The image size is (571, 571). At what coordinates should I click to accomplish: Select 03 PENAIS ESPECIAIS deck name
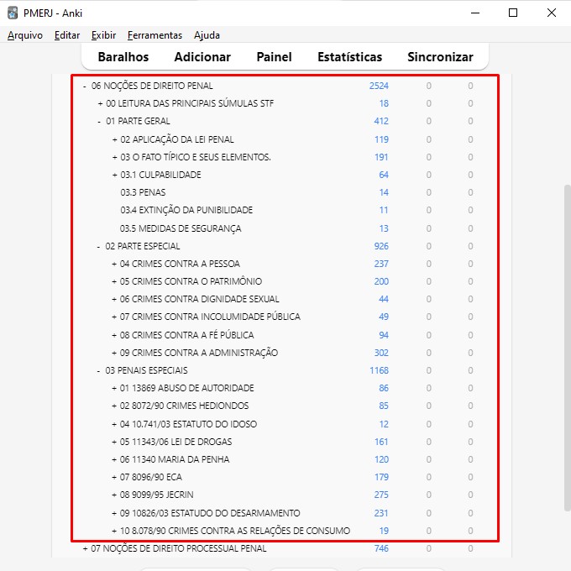[146, 370]
